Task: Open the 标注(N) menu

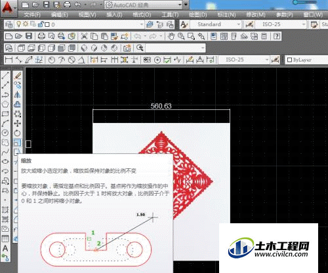Action: coord(226,15)
